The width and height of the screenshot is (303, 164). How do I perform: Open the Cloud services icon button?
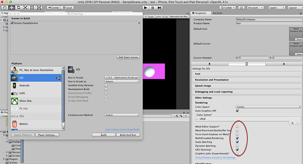pos(241,8)
